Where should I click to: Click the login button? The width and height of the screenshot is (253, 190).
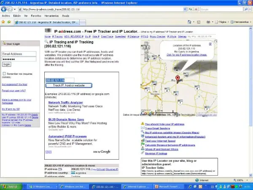click(x=7, y=64)
